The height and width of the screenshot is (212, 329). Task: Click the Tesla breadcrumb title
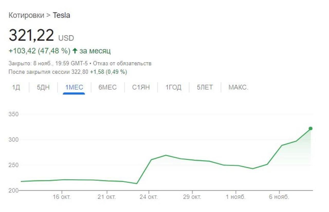[61, 15]
